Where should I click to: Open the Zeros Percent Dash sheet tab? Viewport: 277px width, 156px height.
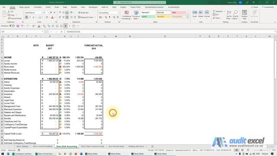point(116,146)
